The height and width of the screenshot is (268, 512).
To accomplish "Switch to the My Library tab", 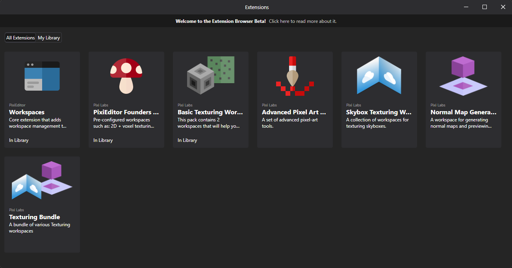I will click(49, 38).
